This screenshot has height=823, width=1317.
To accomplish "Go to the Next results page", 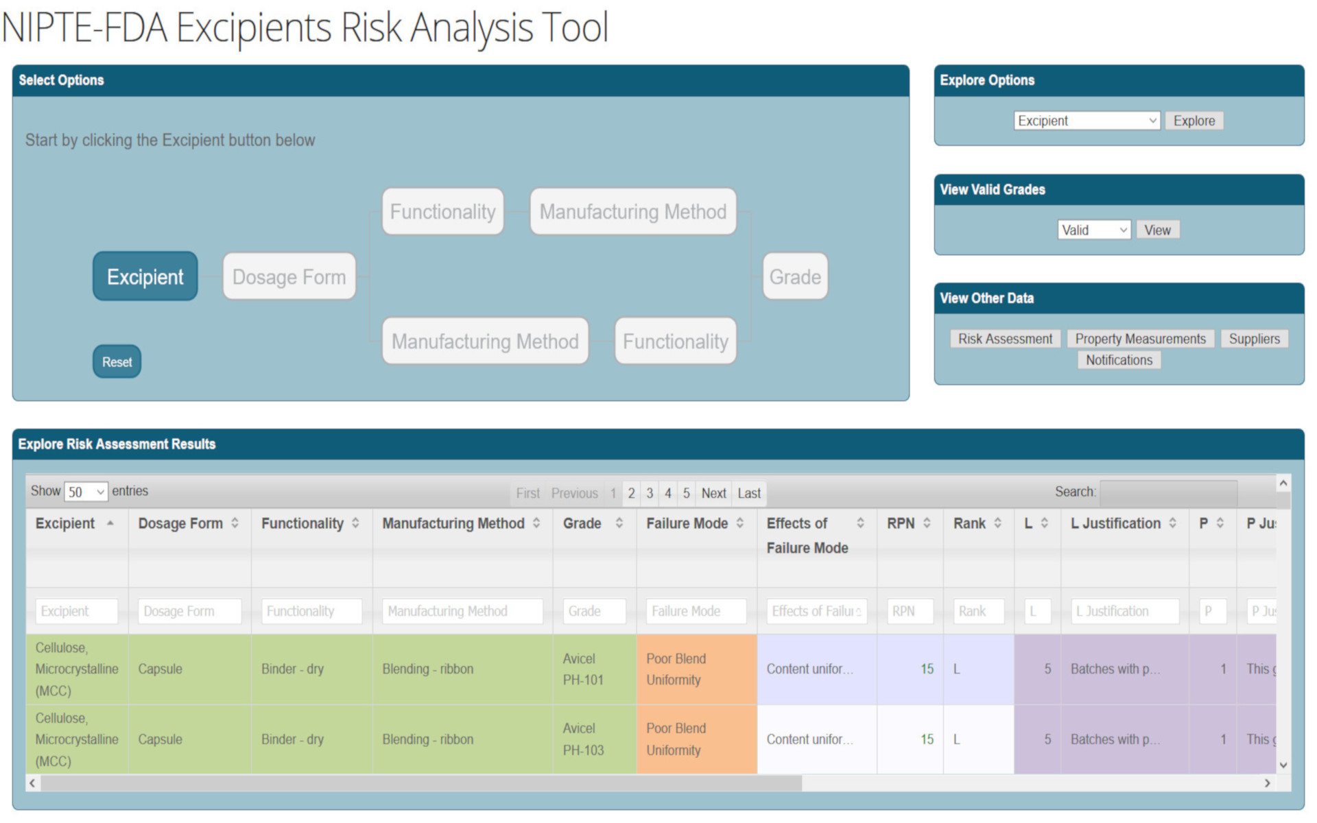I will pyautogui.click(x=713, y=493).
